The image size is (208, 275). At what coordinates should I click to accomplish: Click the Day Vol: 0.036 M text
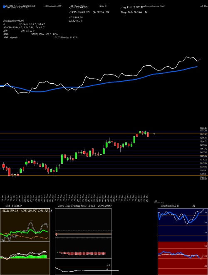pos(134,12)
